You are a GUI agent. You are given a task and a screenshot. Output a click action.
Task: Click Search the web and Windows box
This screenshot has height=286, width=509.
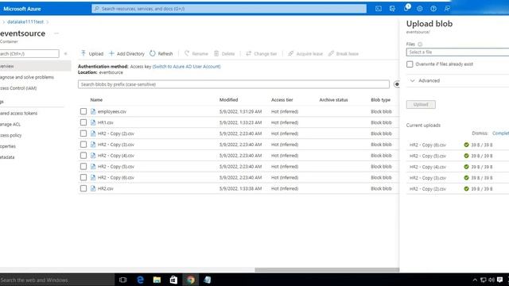[57, 280]
